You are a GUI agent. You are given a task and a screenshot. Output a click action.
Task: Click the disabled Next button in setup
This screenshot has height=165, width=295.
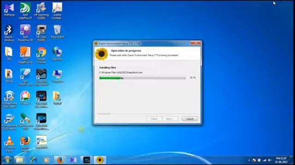tap(170, 119)
